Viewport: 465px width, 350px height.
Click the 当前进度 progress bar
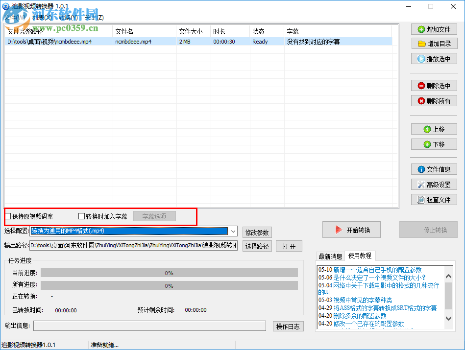(169, 273)
